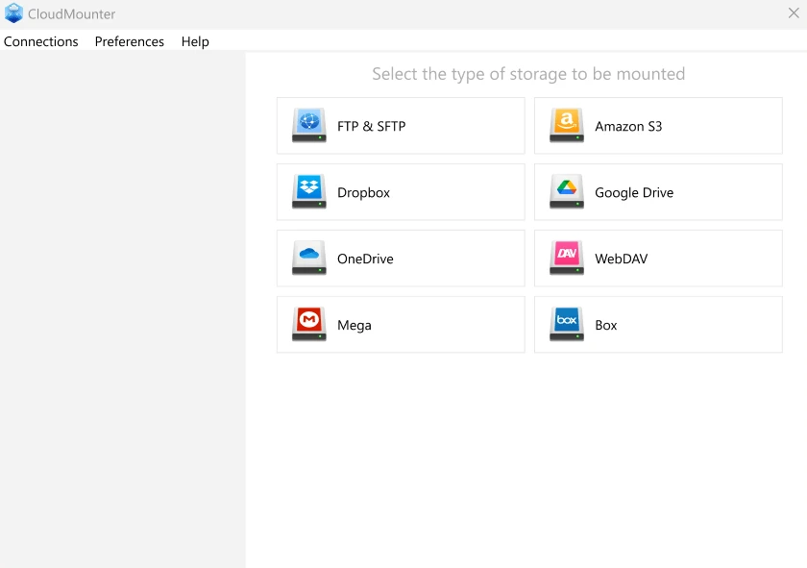Open the Preferences menu
This screenshot has width=807, height=568.
click(x=129, y=41)
